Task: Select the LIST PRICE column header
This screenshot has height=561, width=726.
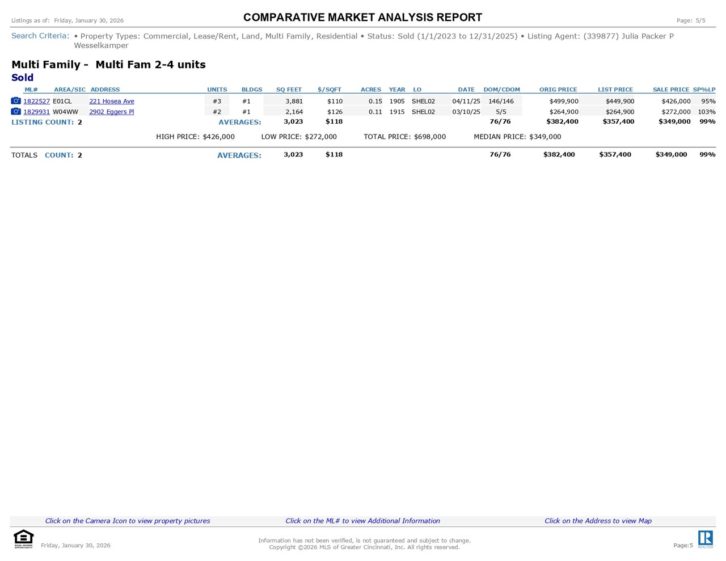Action: point(615,90)
